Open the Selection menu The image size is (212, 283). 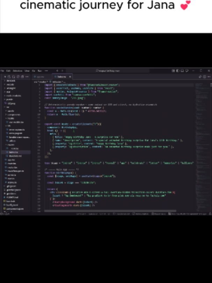17,71
